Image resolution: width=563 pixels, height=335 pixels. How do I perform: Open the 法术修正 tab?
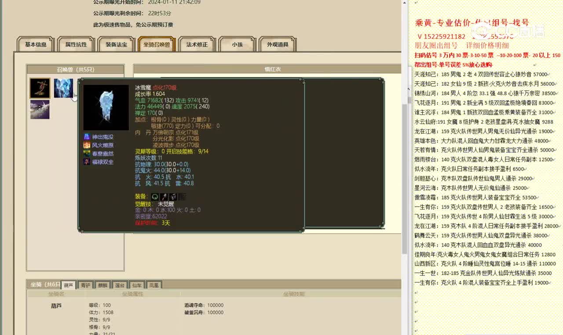pos(197,44)
